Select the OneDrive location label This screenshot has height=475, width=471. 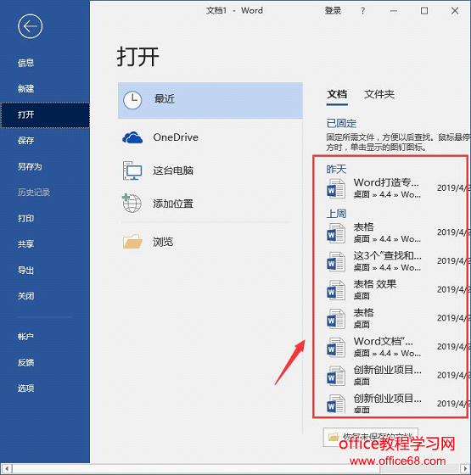(x=176, y=137)
